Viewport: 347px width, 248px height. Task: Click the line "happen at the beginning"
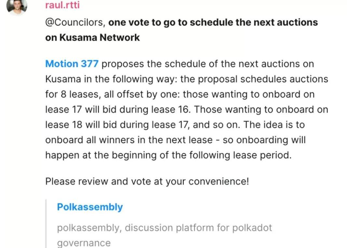[x=168, y=155]
